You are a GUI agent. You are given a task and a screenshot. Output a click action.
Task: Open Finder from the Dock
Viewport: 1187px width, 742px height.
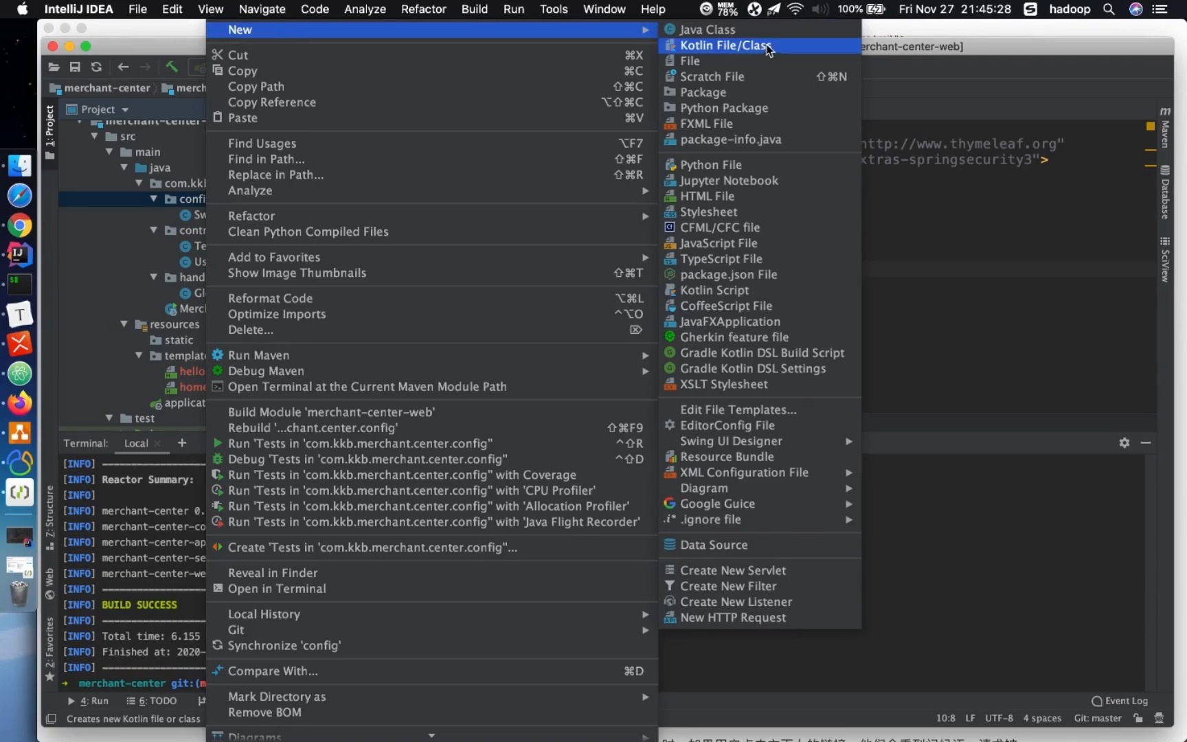pyautogui.click(x=19, y=166)
